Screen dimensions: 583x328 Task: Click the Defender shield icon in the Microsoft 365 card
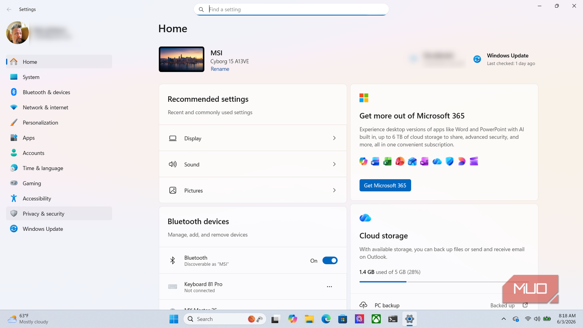[x=450, y=161]
